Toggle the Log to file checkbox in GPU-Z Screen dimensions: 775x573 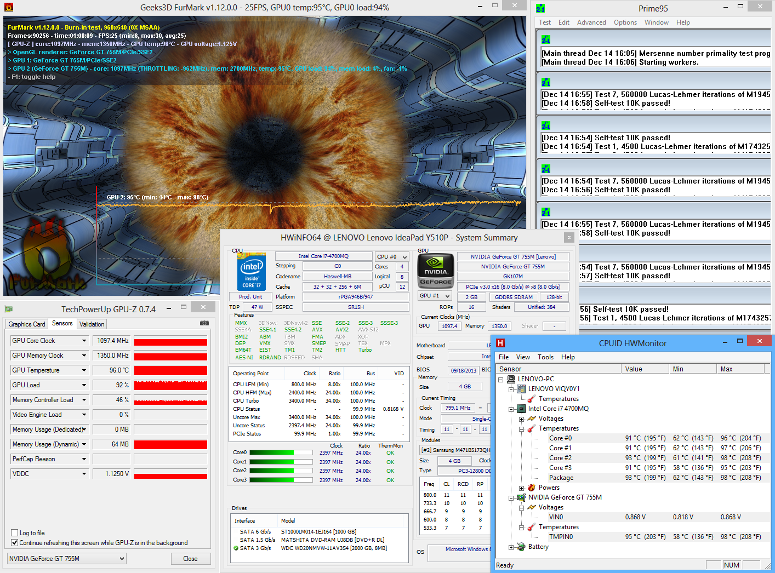15,533
